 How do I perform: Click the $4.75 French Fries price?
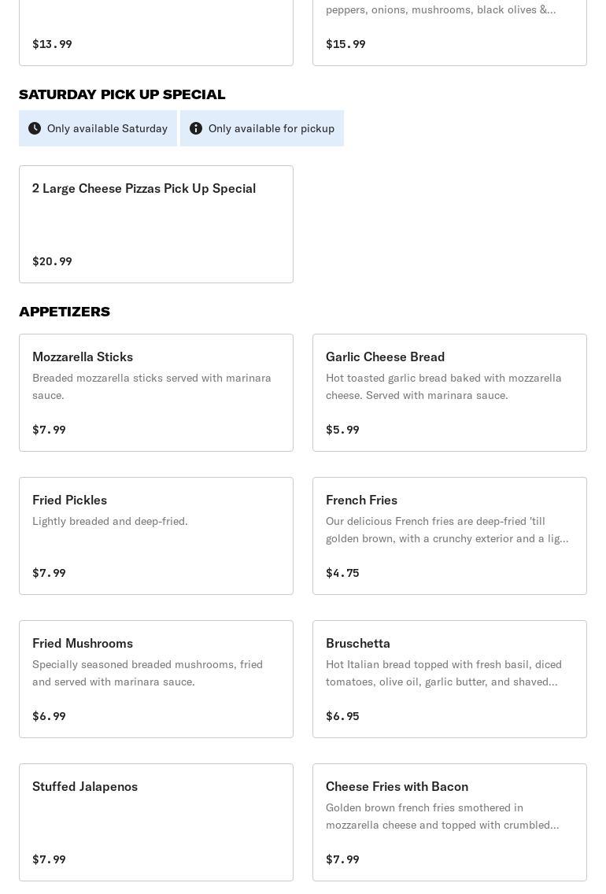342,573
